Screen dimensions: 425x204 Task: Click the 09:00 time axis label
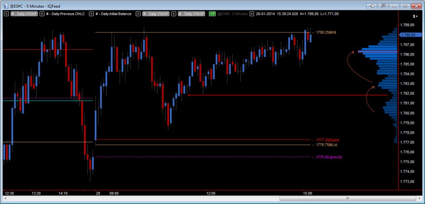pyautogui.click(x=114, y=193)
